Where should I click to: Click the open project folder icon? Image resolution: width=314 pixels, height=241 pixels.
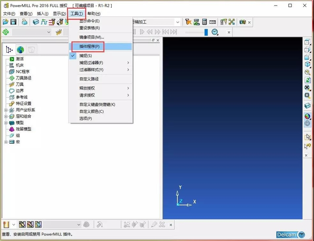coord(6,22)
